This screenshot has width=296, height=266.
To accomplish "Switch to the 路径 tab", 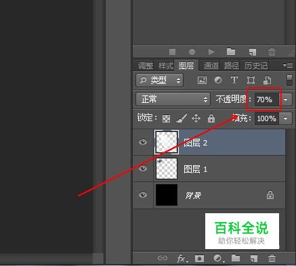I will 232,66.
